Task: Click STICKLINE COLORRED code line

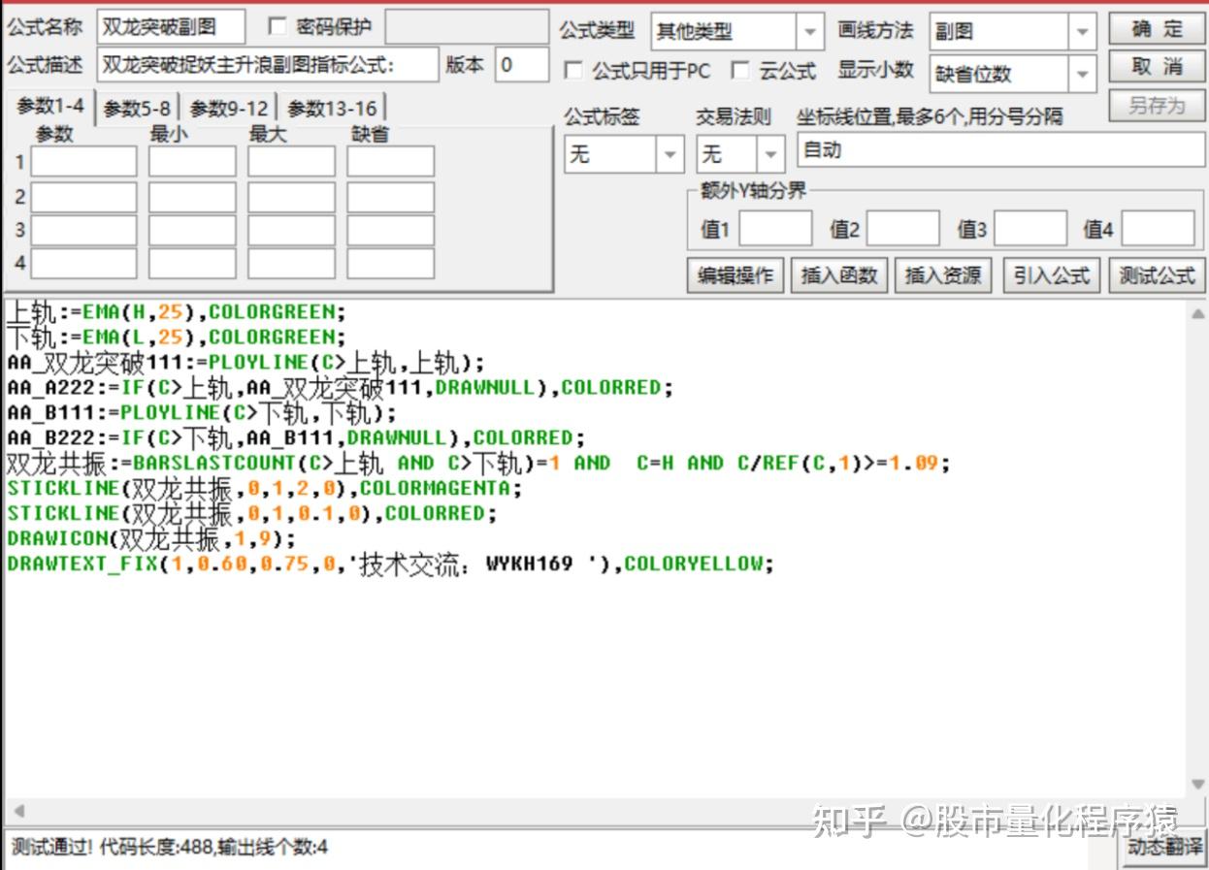Action: (x=252, y=513)
